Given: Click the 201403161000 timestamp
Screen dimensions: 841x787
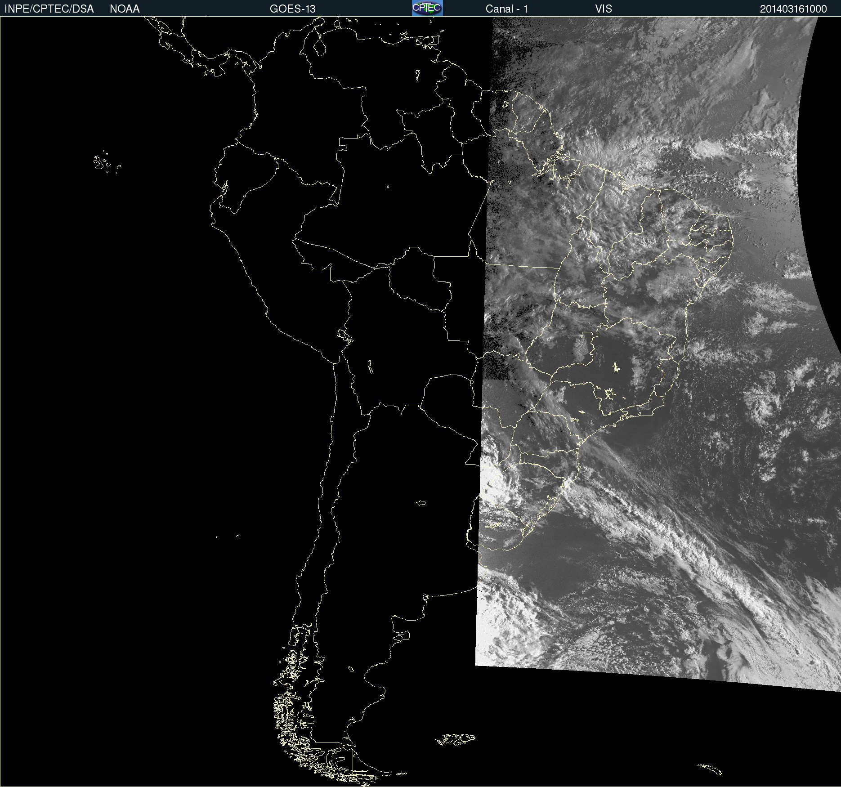Looking at the screenshot, I should (x=793, y=9).
